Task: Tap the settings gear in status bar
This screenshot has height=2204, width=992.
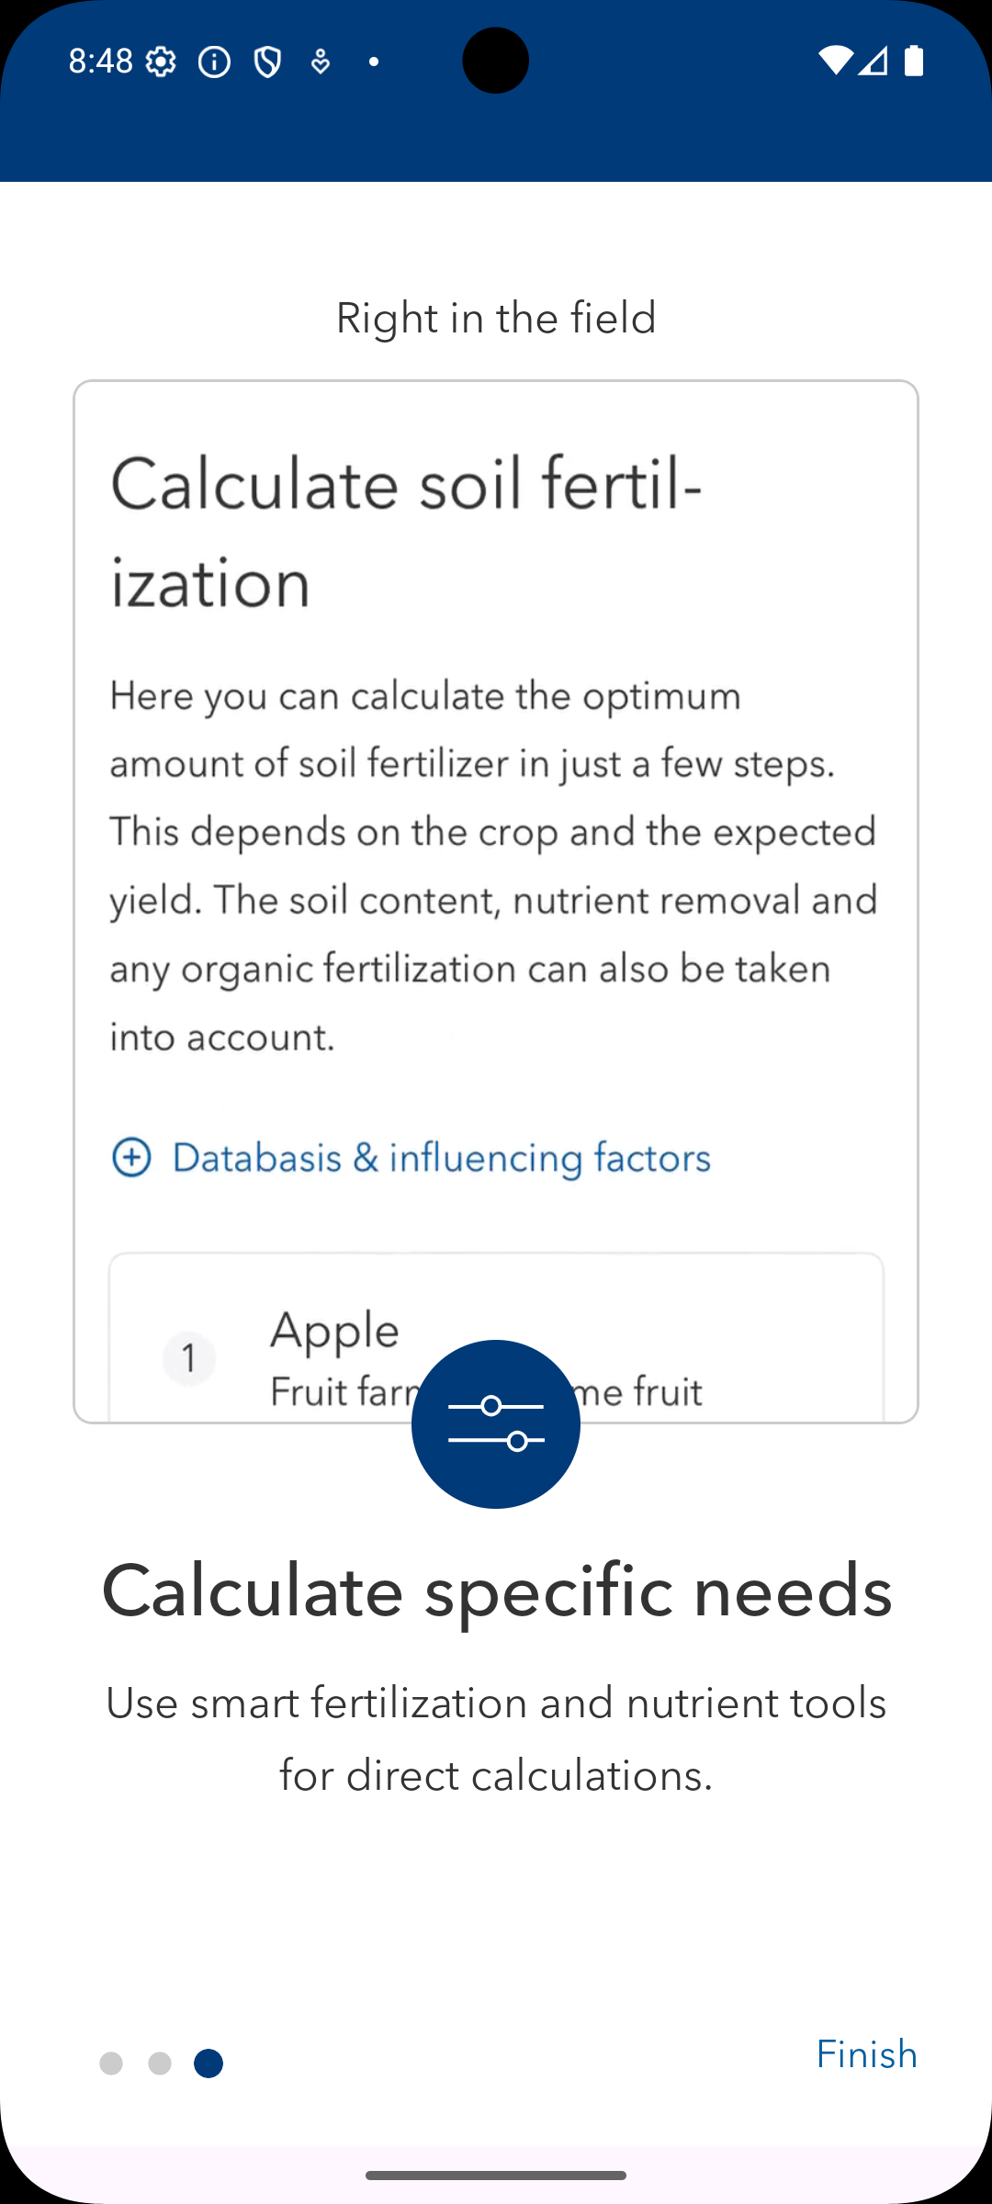Action: [161, 62]
